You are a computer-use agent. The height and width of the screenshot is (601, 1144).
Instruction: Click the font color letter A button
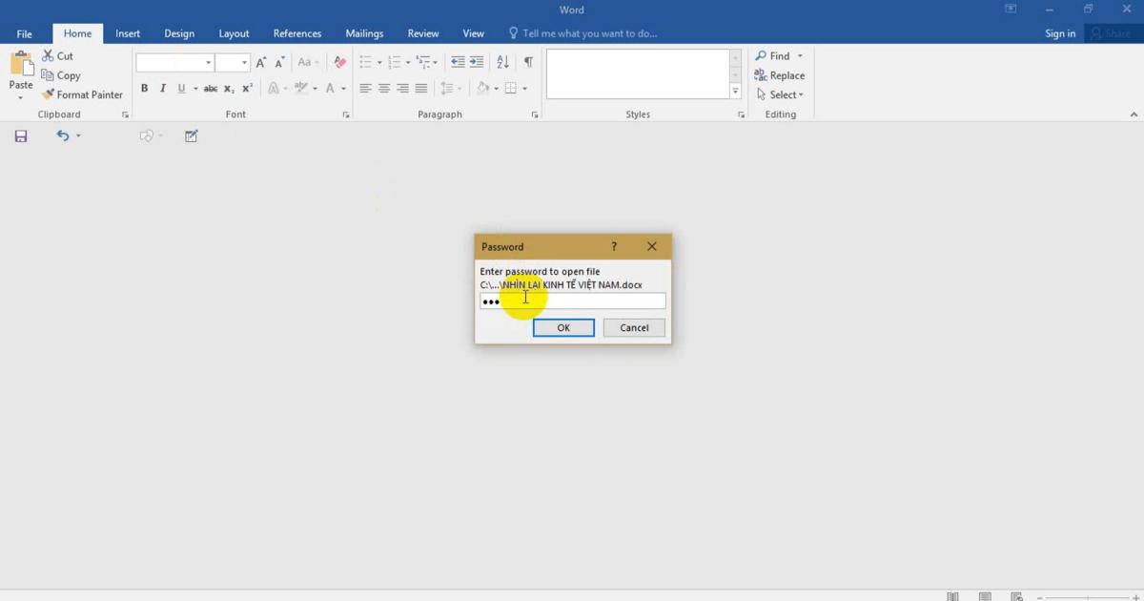(x=330, y=89)
